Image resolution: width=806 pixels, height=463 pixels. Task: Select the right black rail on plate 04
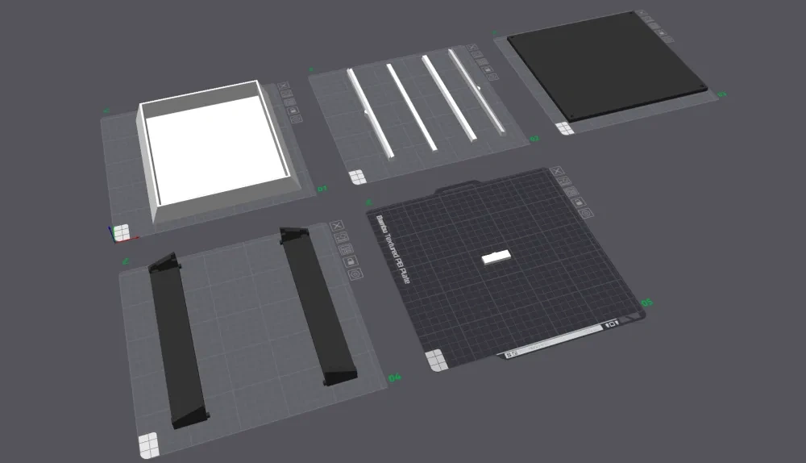(x=318, y=307)
